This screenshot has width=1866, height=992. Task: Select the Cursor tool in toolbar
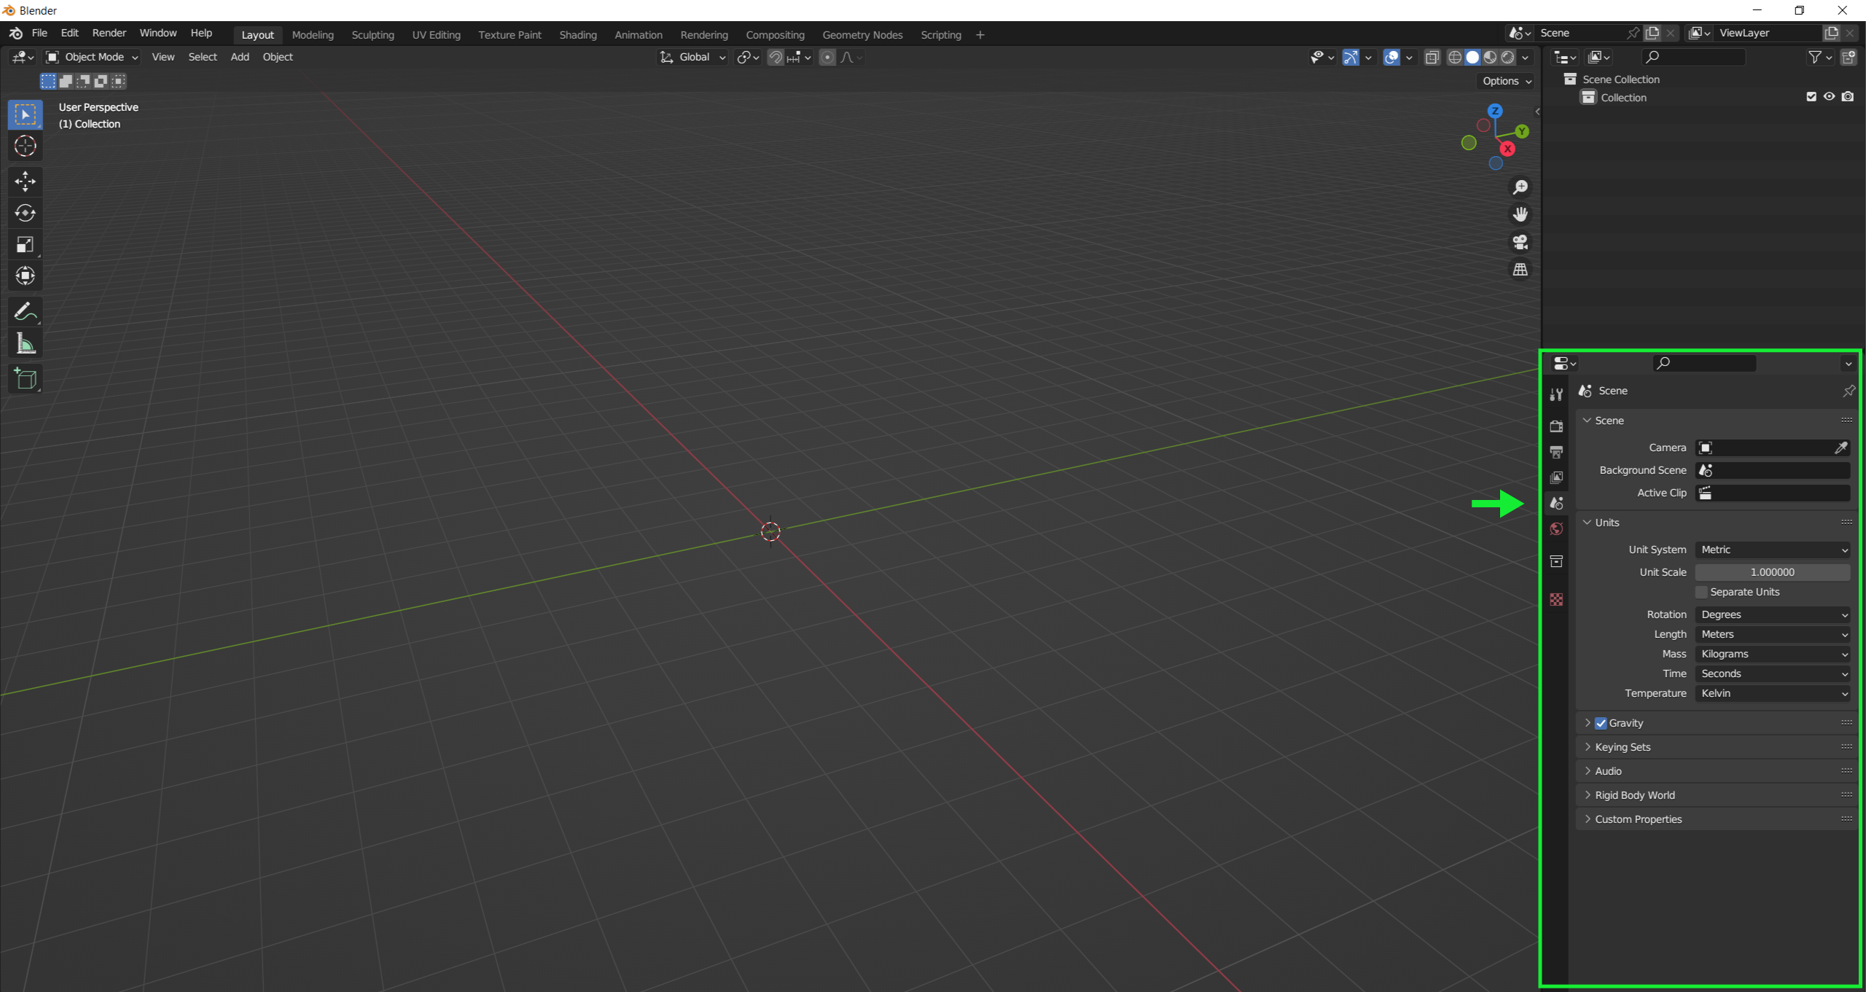(25, 147)
